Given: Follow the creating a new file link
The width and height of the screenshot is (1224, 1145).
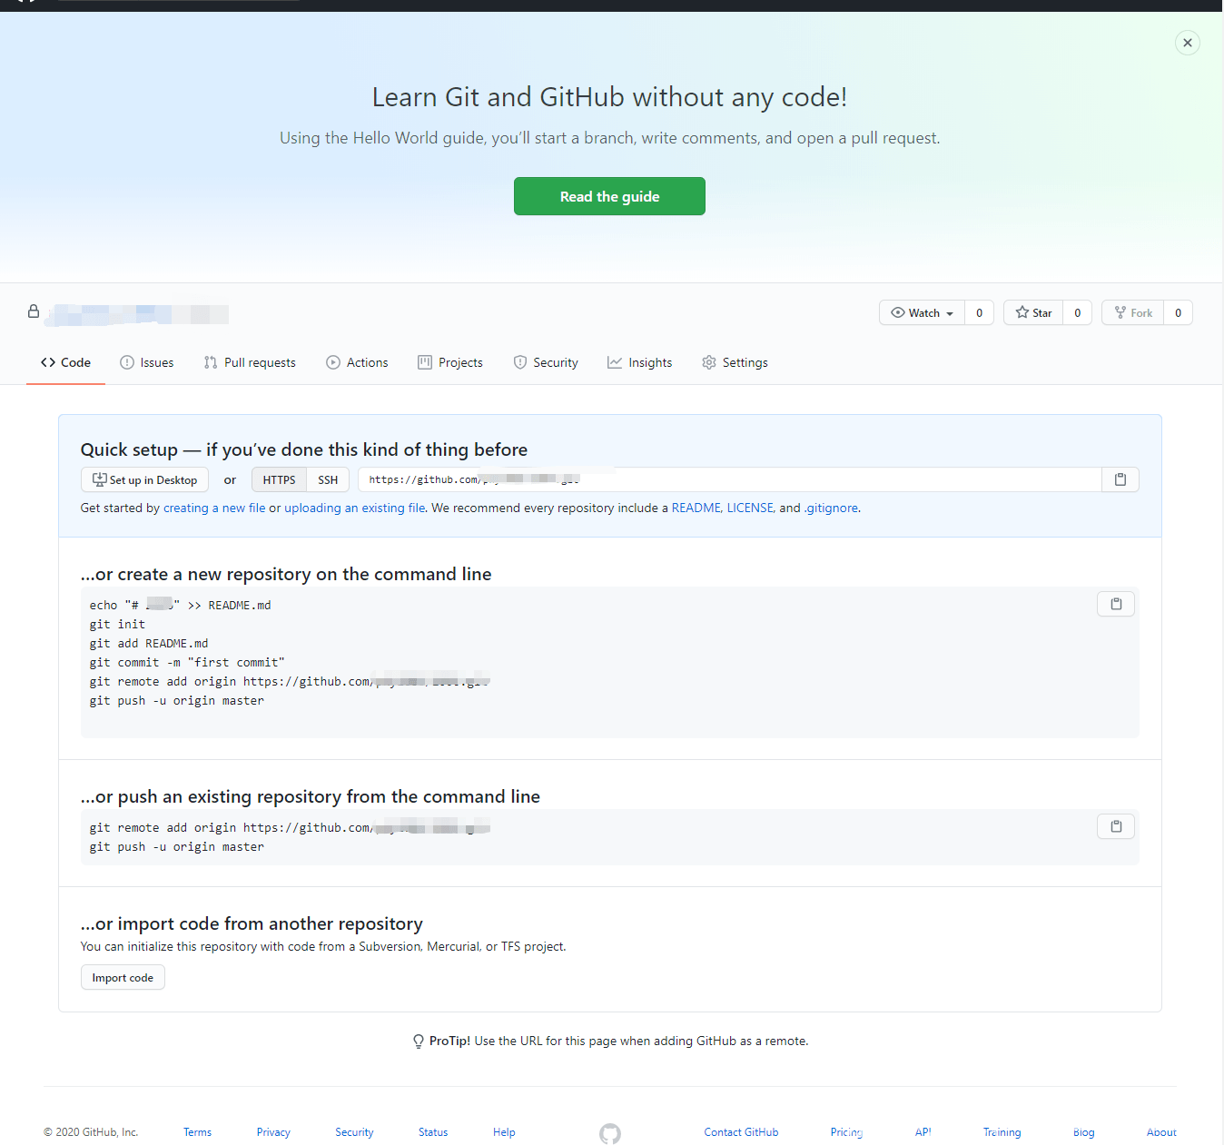Looking at the screenshot, I should point(214,508).
